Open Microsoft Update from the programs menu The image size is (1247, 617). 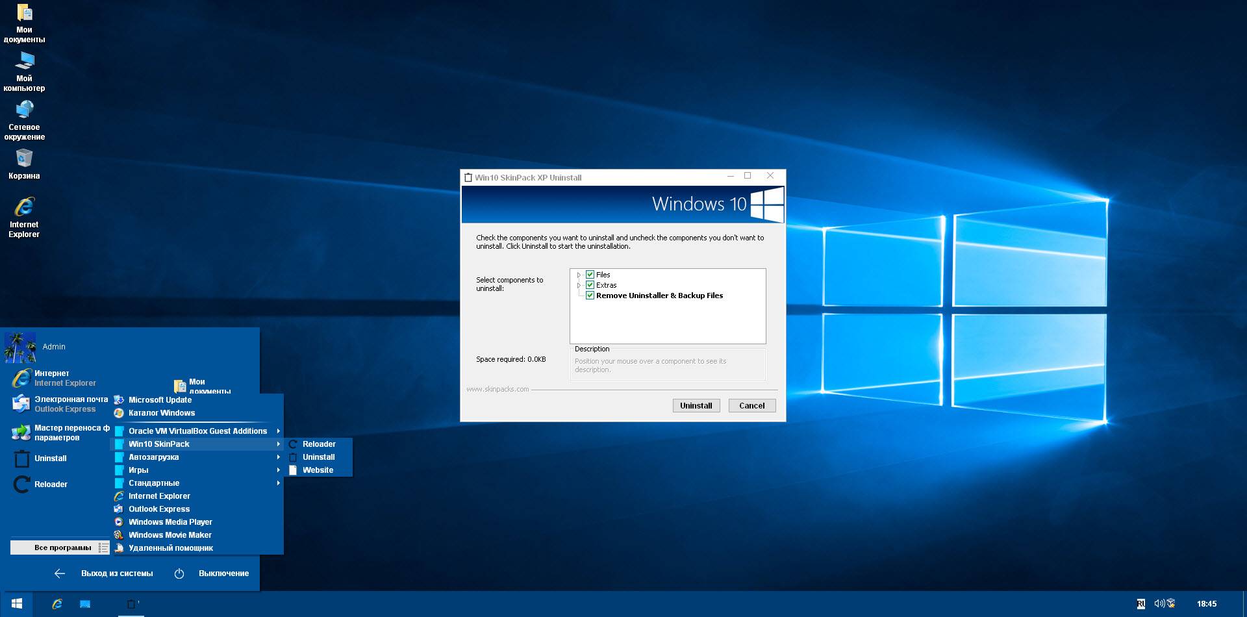click(x=197, y=400)
